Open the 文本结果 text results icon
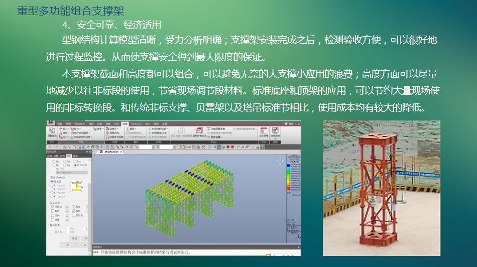This screenshot has height=267, width=477. pos(264,132)
